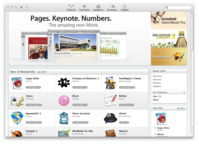Expand options beside FotoMagico buy button

pyautogui.click(x=134, y=87)
